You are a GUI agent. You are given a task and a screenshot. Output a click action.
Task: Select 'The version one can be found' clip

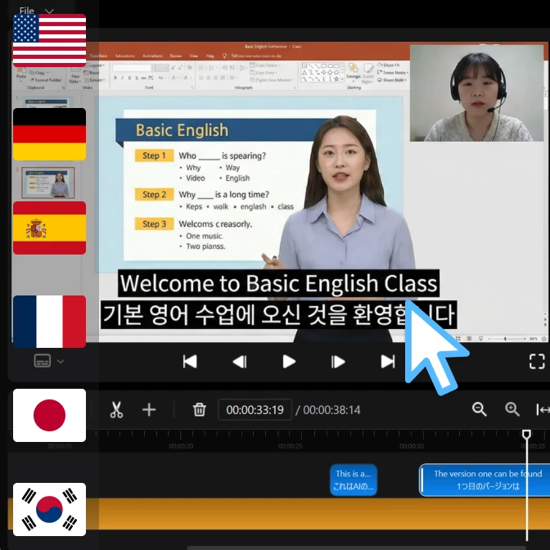pos(485,480)
